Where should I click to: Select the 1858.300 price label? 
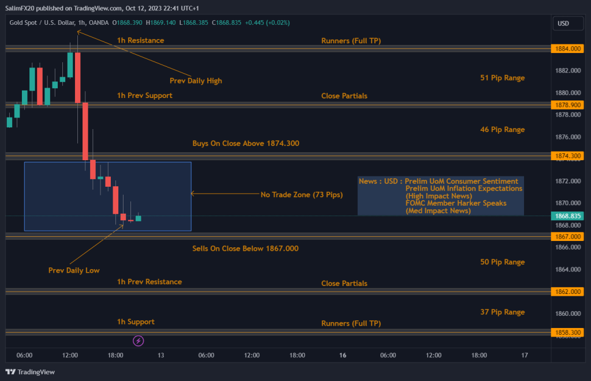pos(567,333)
